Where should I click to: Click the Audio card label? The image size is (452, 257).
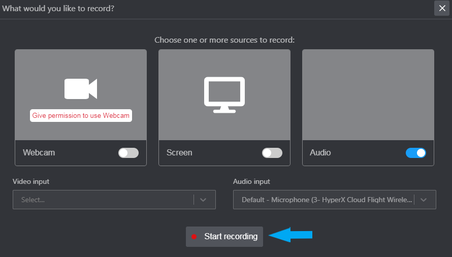coord(320,152)
